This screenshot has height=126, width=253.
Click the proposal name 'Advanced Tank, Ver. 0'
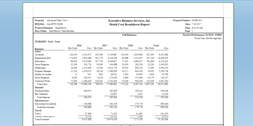[x=57, y=20]
